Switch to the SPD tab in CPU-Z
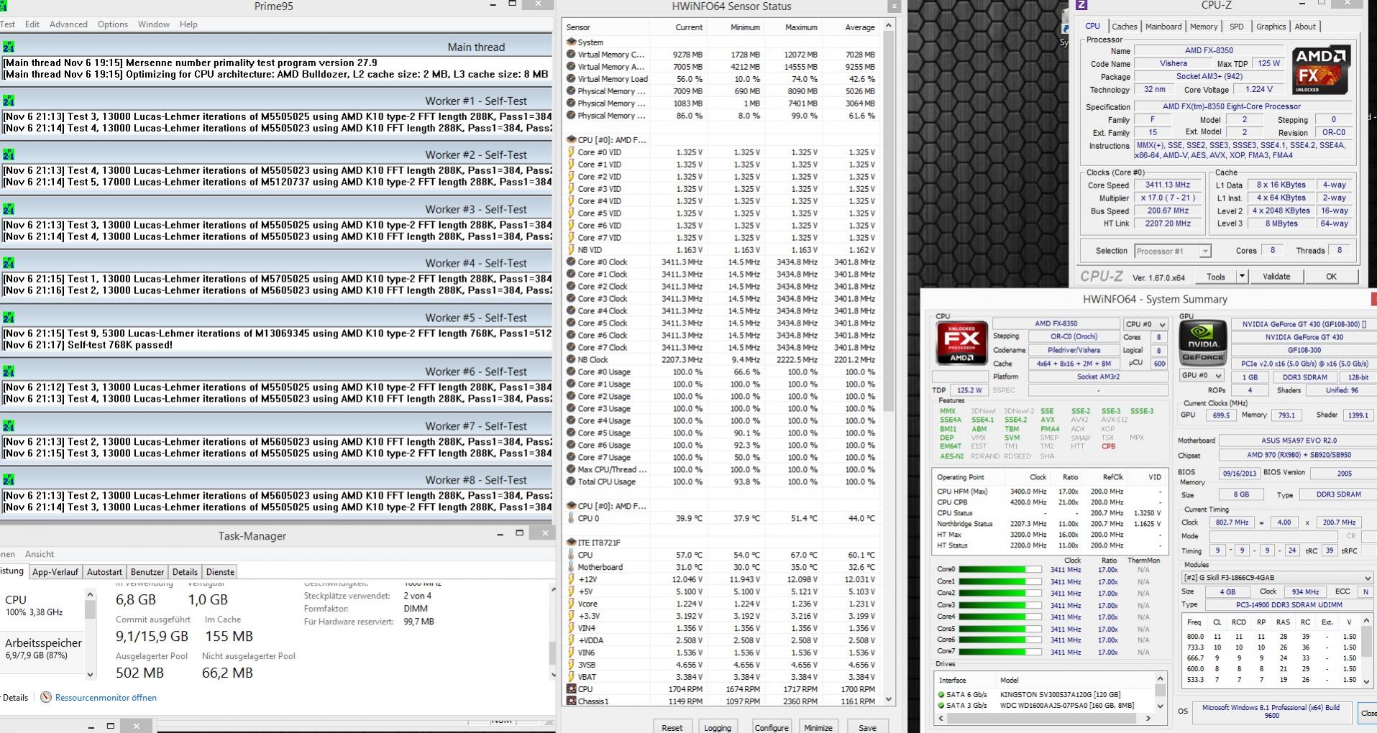Viewport: 1377px width, 733px height. [x=1237, y=27]
